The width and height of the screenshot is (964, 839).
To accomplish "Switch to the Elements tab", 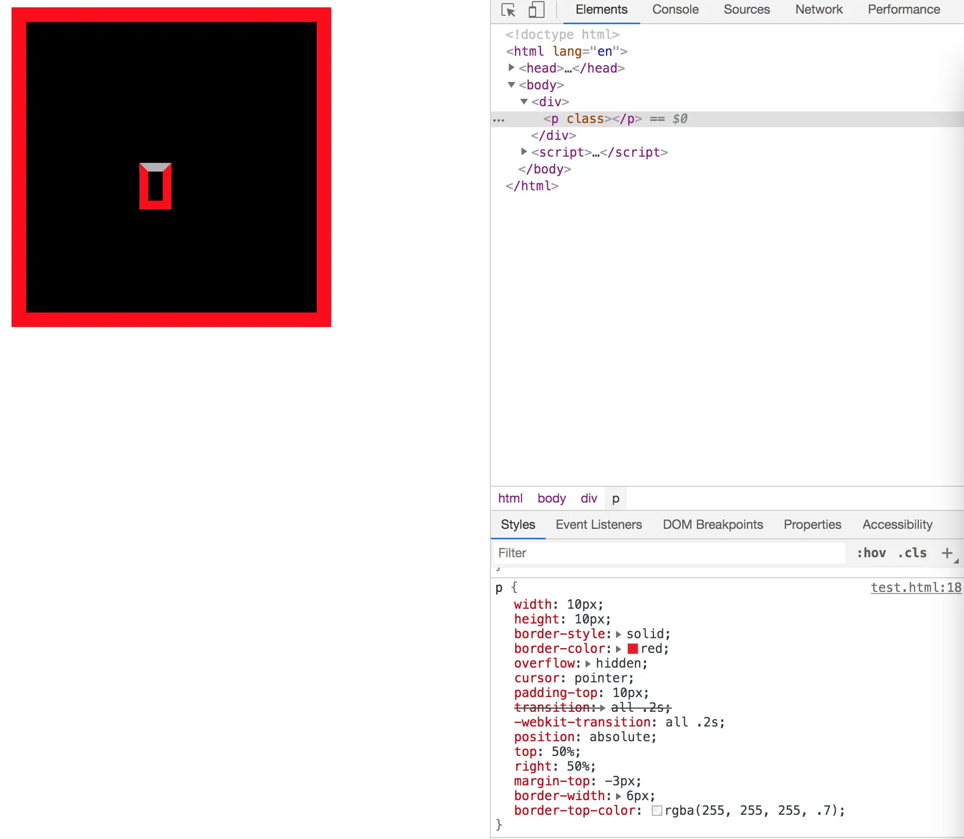I will click(601, 9).
